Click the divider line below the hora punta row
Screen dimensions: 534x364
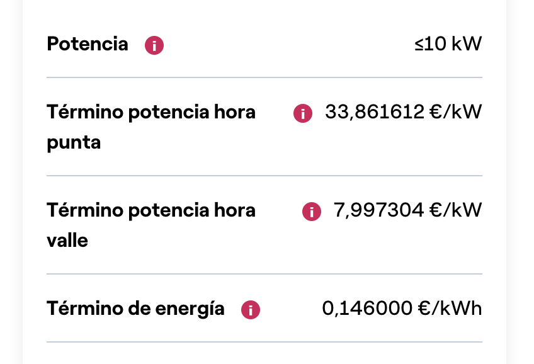click(x=264, y=176)
